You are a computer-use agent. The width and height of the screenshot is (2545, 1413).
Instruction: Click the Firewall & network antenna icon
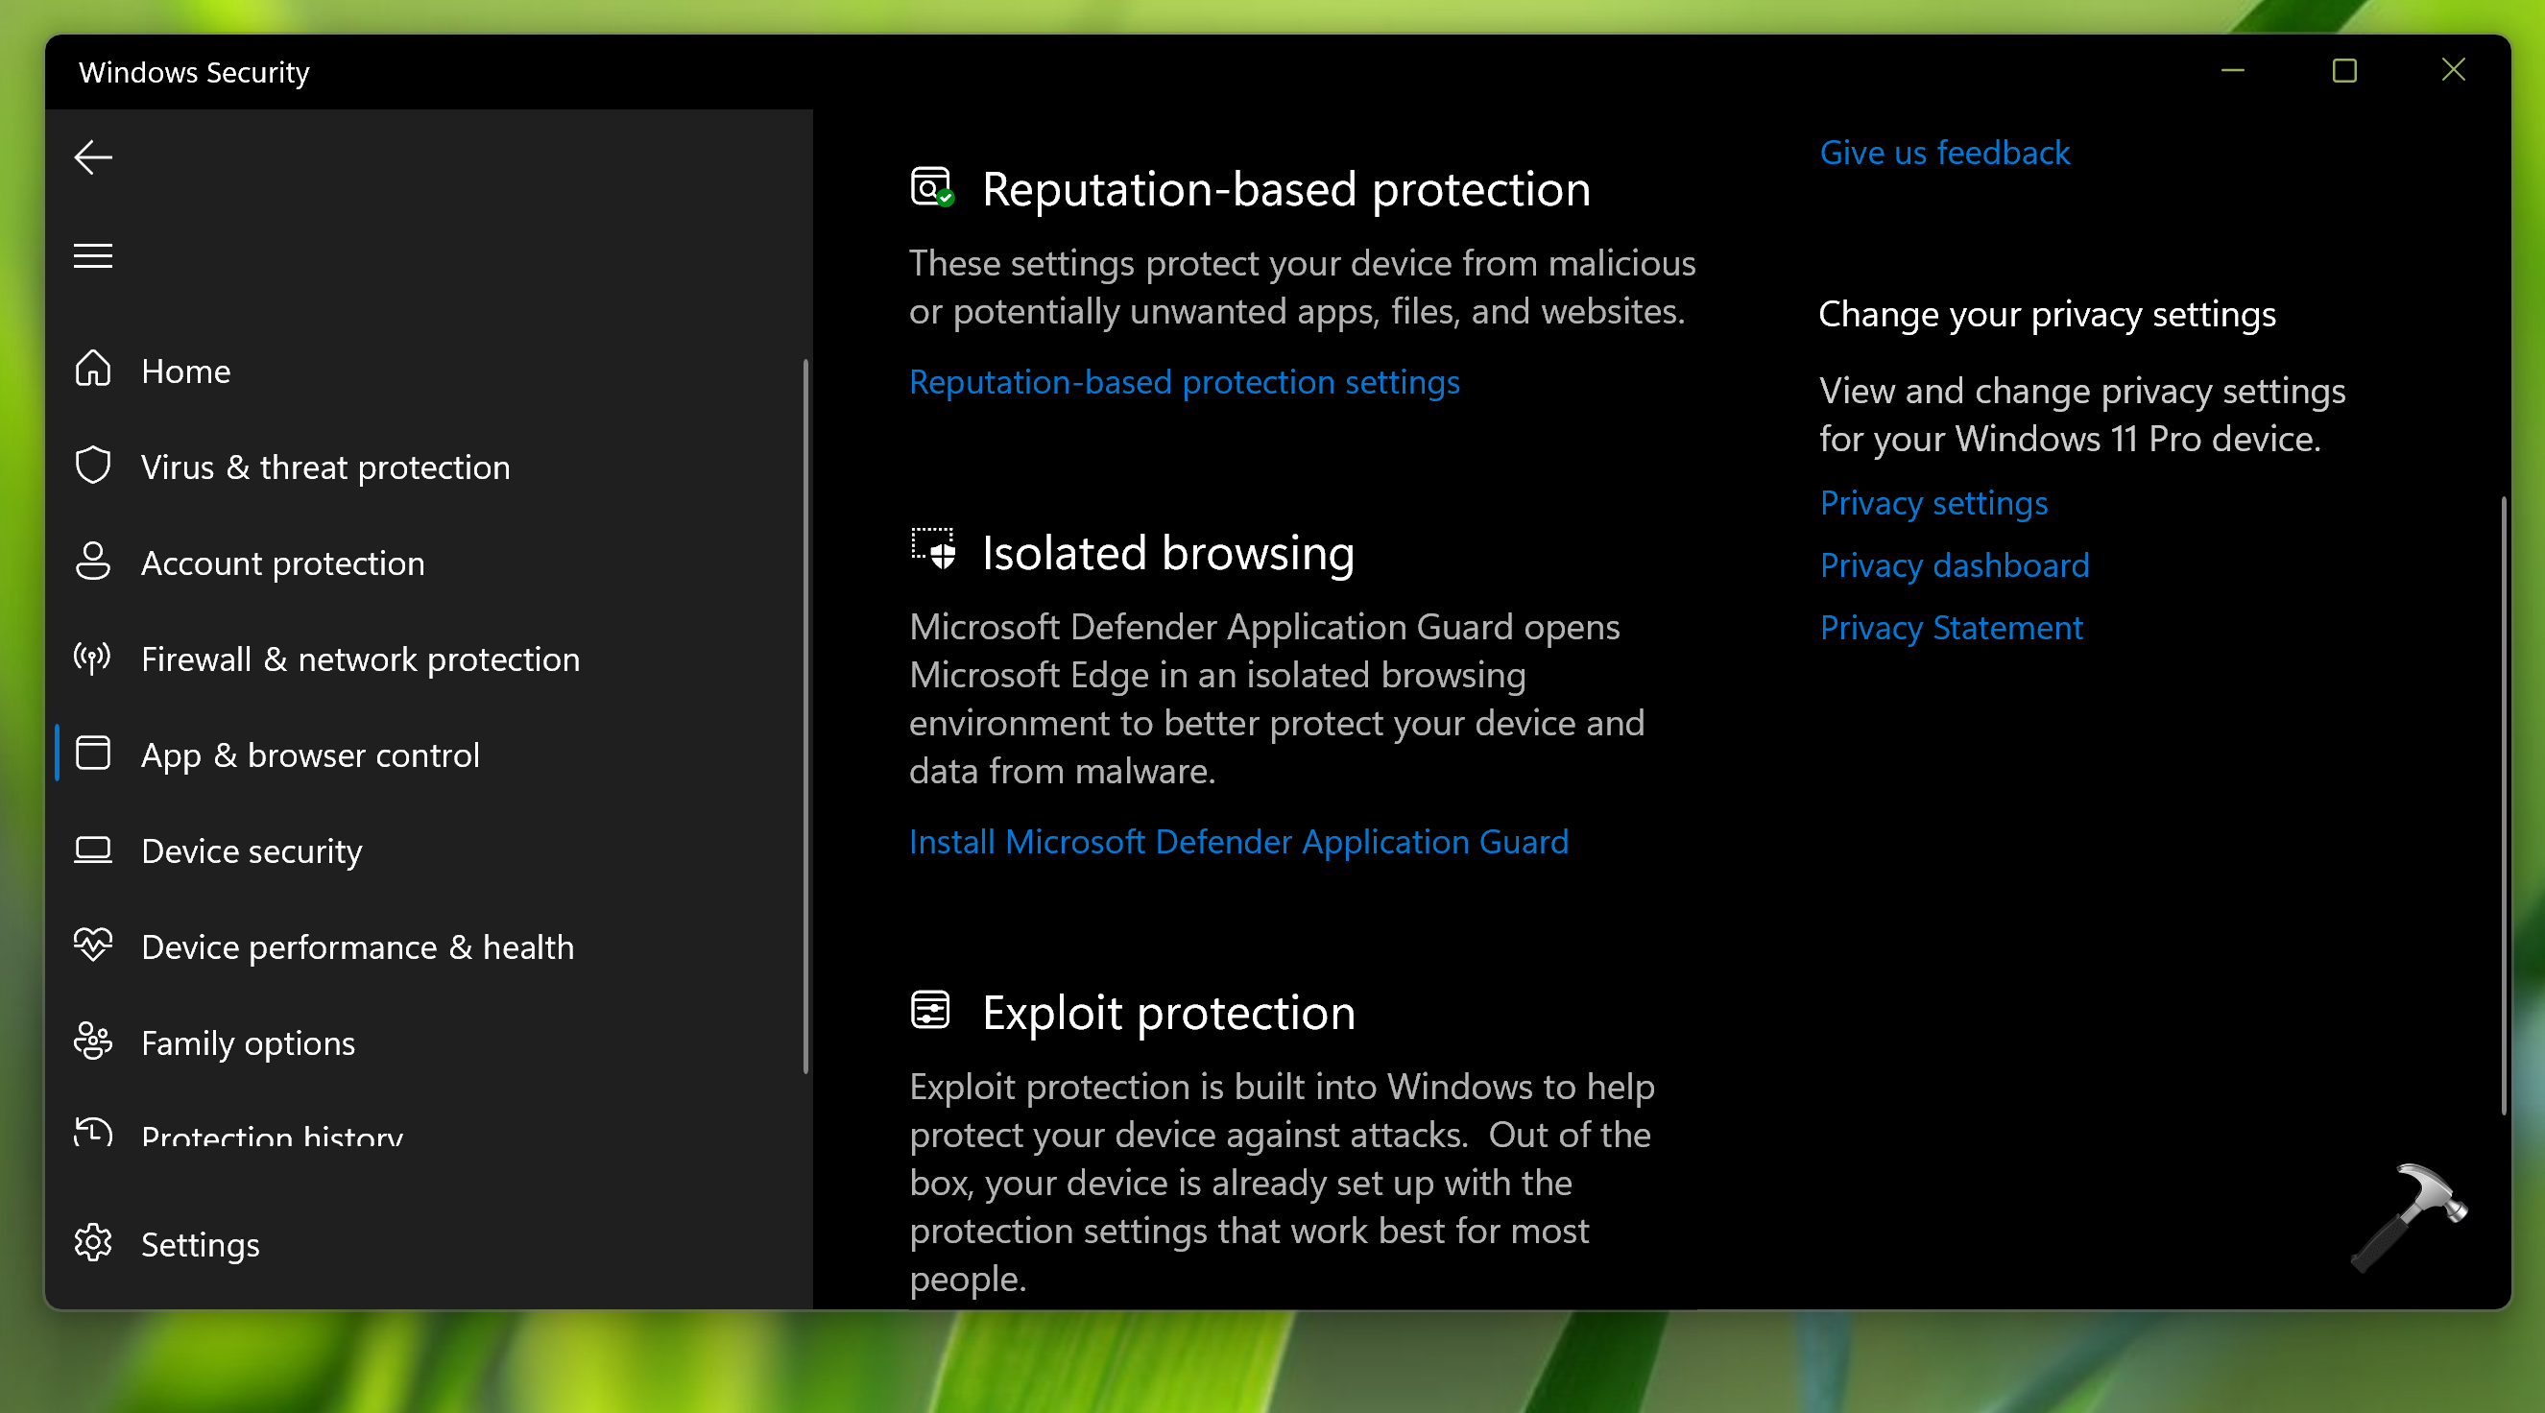tap(93, 658)
